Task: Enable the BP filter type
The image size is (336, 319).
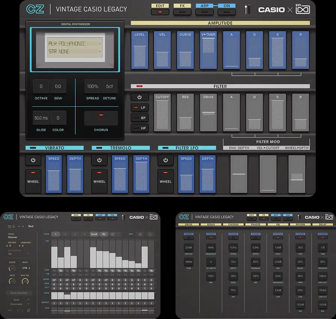Action: click(139, 118)
